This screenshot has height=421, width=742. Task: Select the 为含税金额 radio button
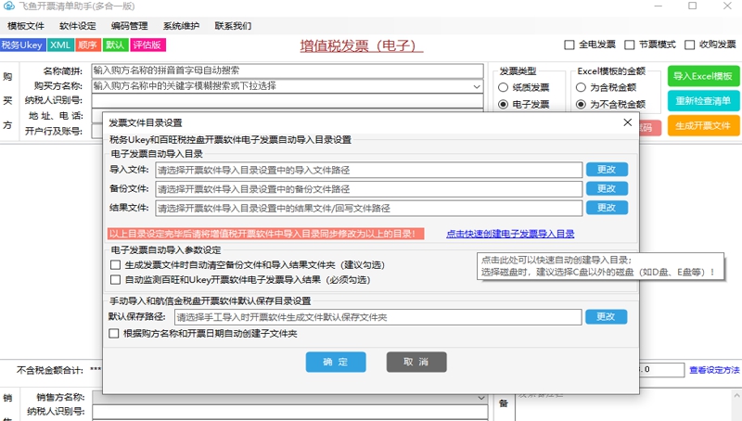[x=581, y=87]
